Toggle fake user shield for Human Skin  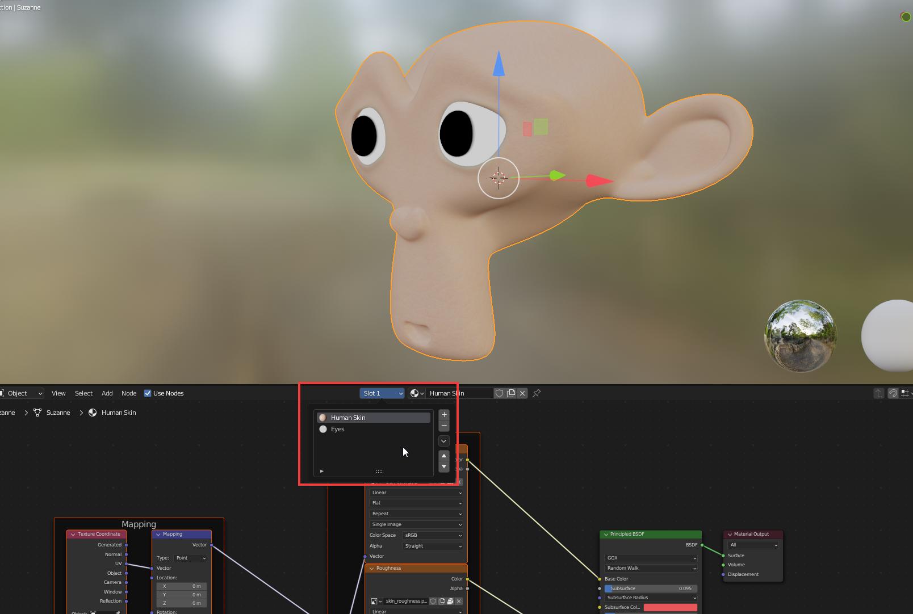click(x=499, y=393)
